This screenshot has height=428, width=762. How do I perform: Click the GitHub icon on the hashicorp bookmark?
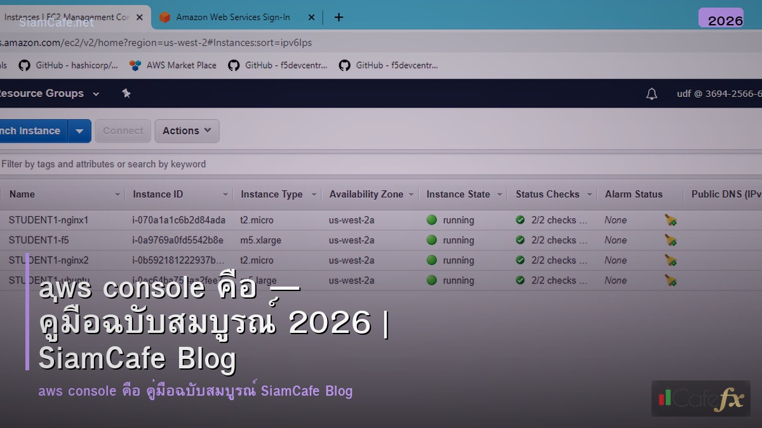pos(23,65)
